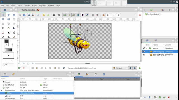Uncheck bee-wing.png layer visibility

click(x=144, y=51)
